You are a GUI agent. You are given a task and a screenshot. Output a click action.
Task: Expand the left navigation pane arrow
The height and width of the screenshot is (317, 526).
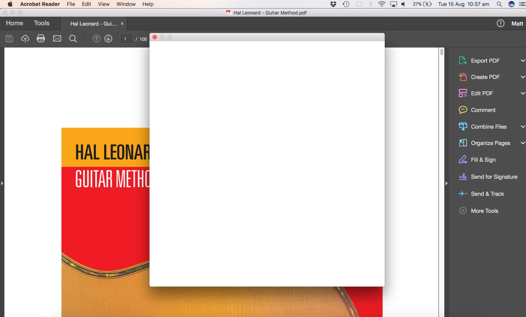pos(2,183)
